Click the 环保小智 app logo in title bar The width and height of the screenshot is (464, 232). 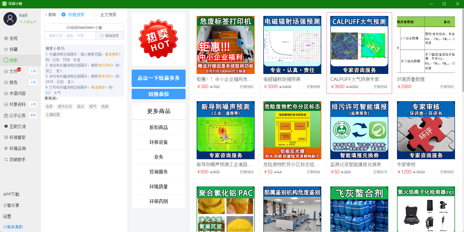click(4, 4)
